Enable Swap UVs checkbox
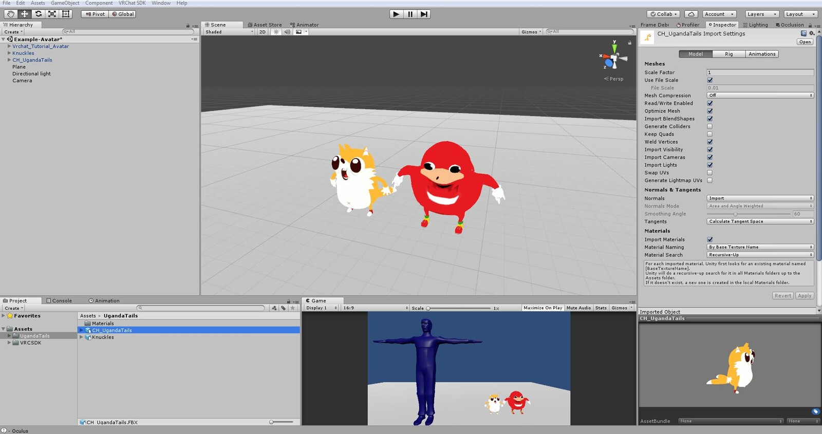Viewport: 822px width, 434px height. click(x=710, y=173)
